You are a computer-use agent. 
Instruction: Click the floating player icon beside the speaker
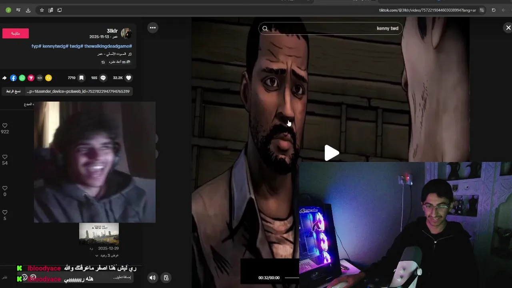click(166, 278)
